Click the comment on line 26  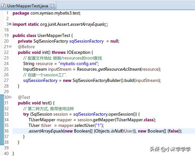coord(45,75)
